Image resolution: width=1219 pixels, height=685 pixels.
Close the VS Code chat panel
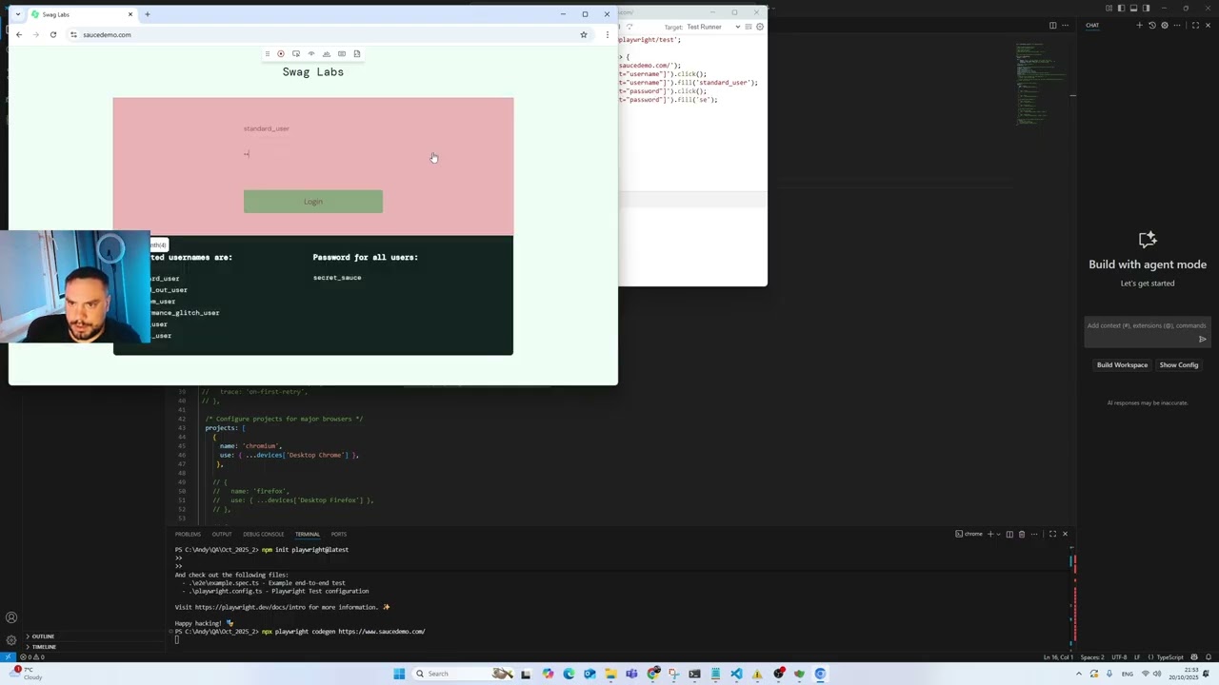point(1208,26)
